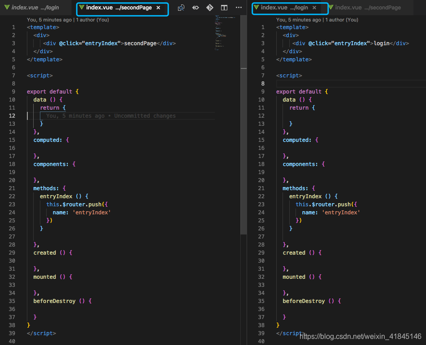This screenshot has height=345, width=426.
Task: Click the git source control diamond icon
Action: pyautogui.click(x=210, y=8)
